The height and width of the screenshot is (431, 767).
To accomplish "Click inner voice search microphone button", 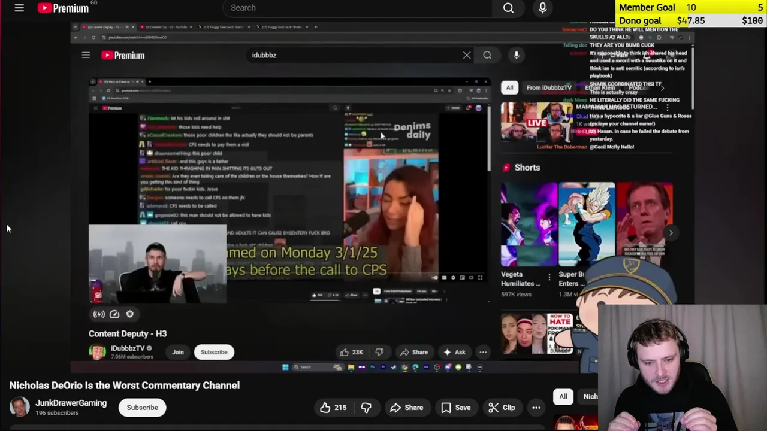I will pyautogui.click(x=516, y=55).
